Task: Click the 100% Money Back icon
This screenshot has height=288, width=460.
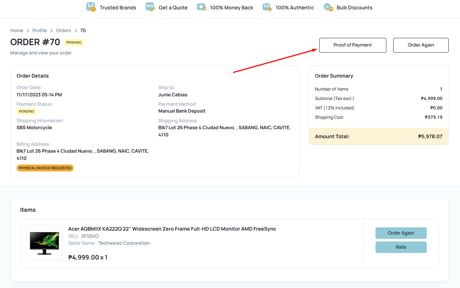Action: coord(202,7)
